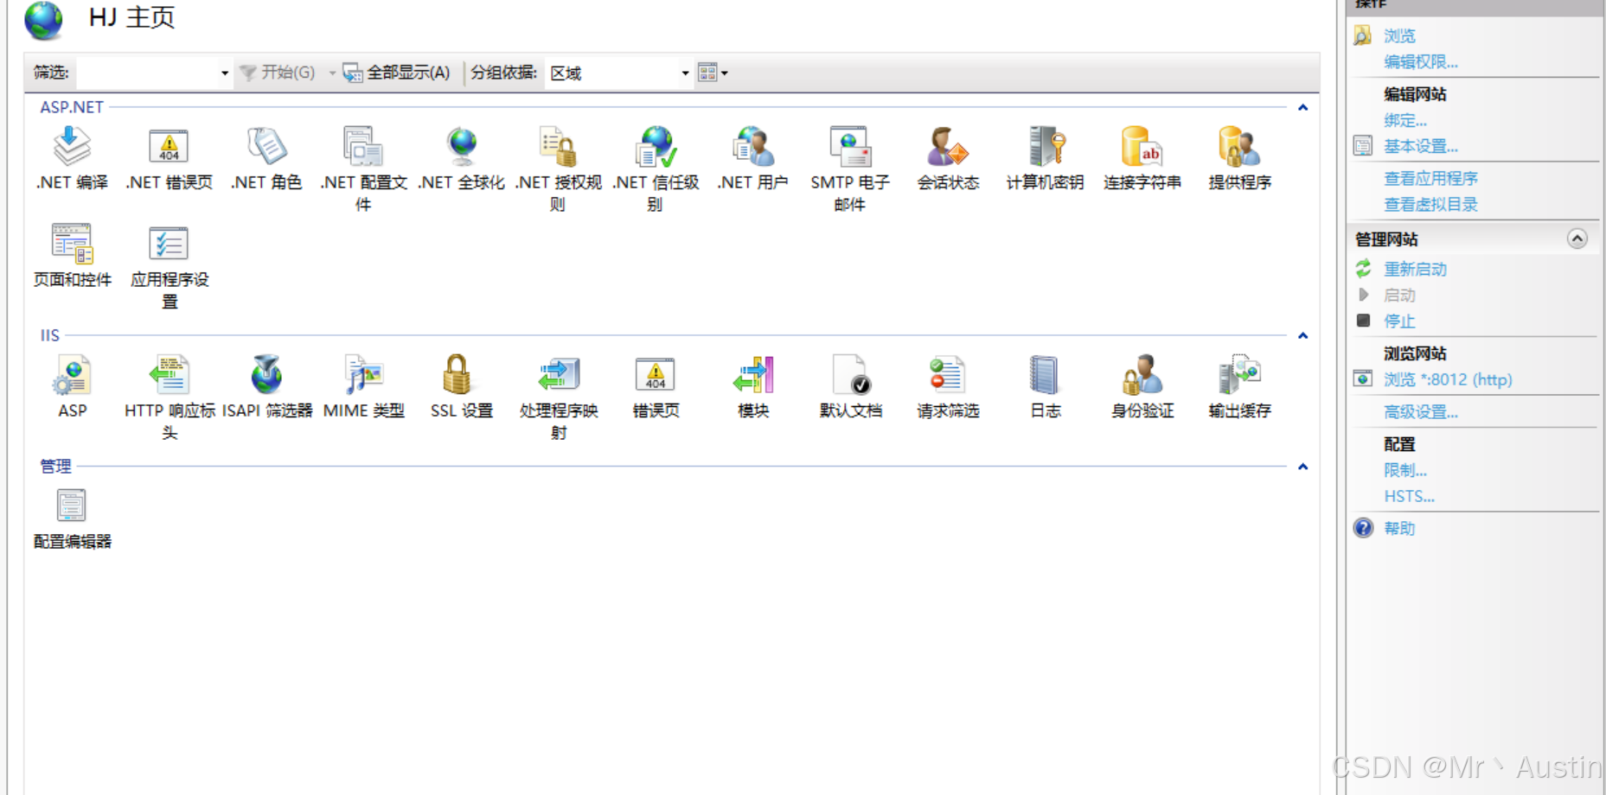Open the .NET 配置文件 feature icon
The width and height of the screenshot is (1606, 795).
click(x=363, y=147)
